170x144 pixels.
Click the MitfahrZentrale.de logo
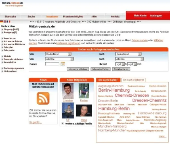pyautogui.click(x=13, y=4)
